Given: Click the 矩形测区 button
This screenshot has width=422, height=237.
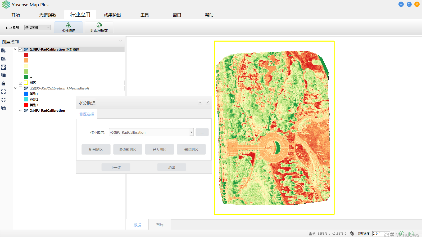Looking at the screenshot, I should [x=96, y=150].
